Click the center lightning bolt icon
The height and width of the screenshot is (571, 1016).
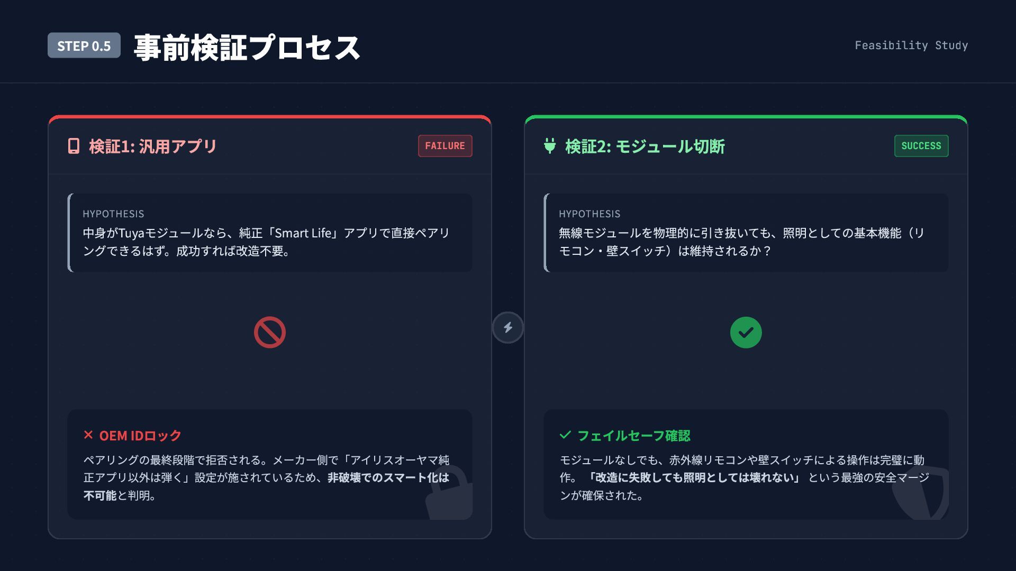tap(508, 328)
